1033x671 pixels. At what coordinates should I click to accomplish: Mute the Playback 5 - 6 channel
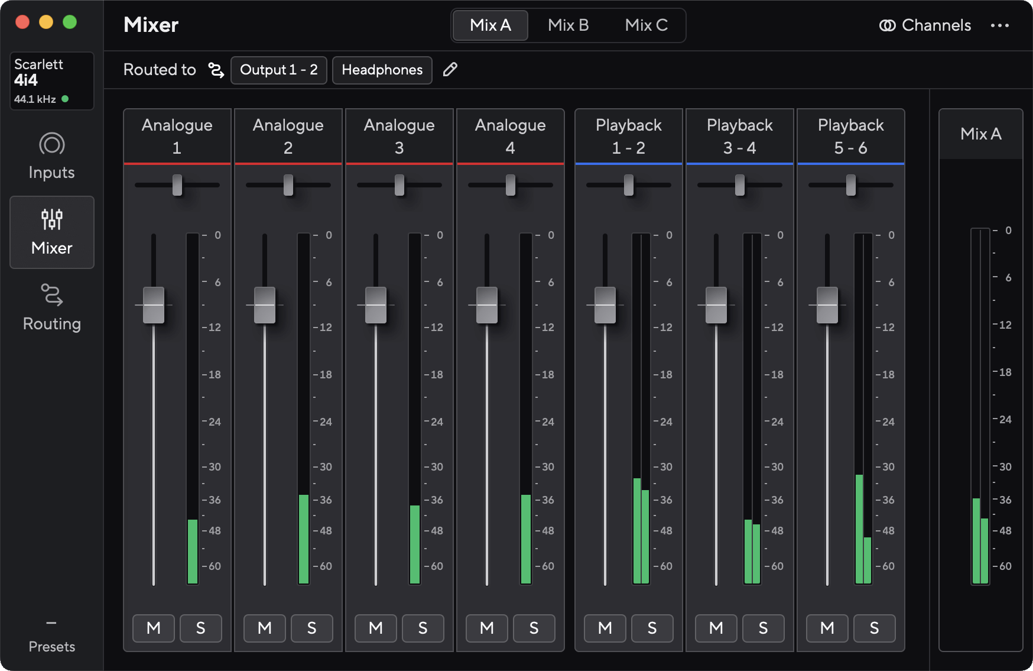(827, 628)
